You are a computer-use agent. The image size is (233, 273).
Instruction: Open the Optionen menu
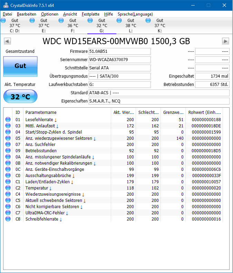point(50,14)
